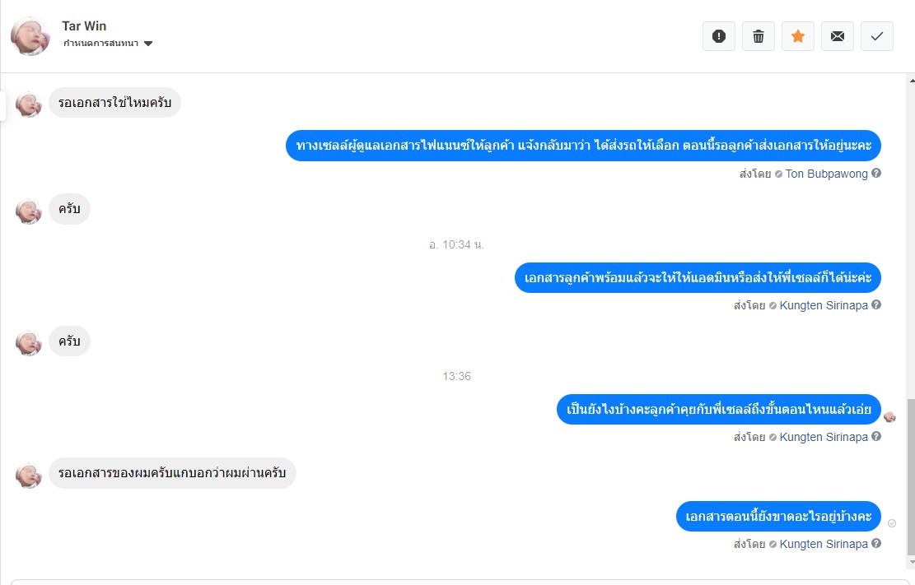The image size is (915, 585).
Task: Open help icon beside Ton Bubpawong
Action: point(876,174)
